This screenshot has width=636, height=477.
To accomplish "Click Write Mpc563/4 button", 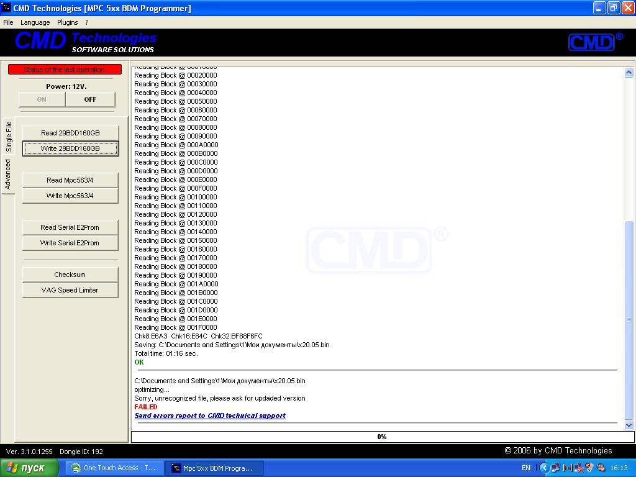I will 70,196.
